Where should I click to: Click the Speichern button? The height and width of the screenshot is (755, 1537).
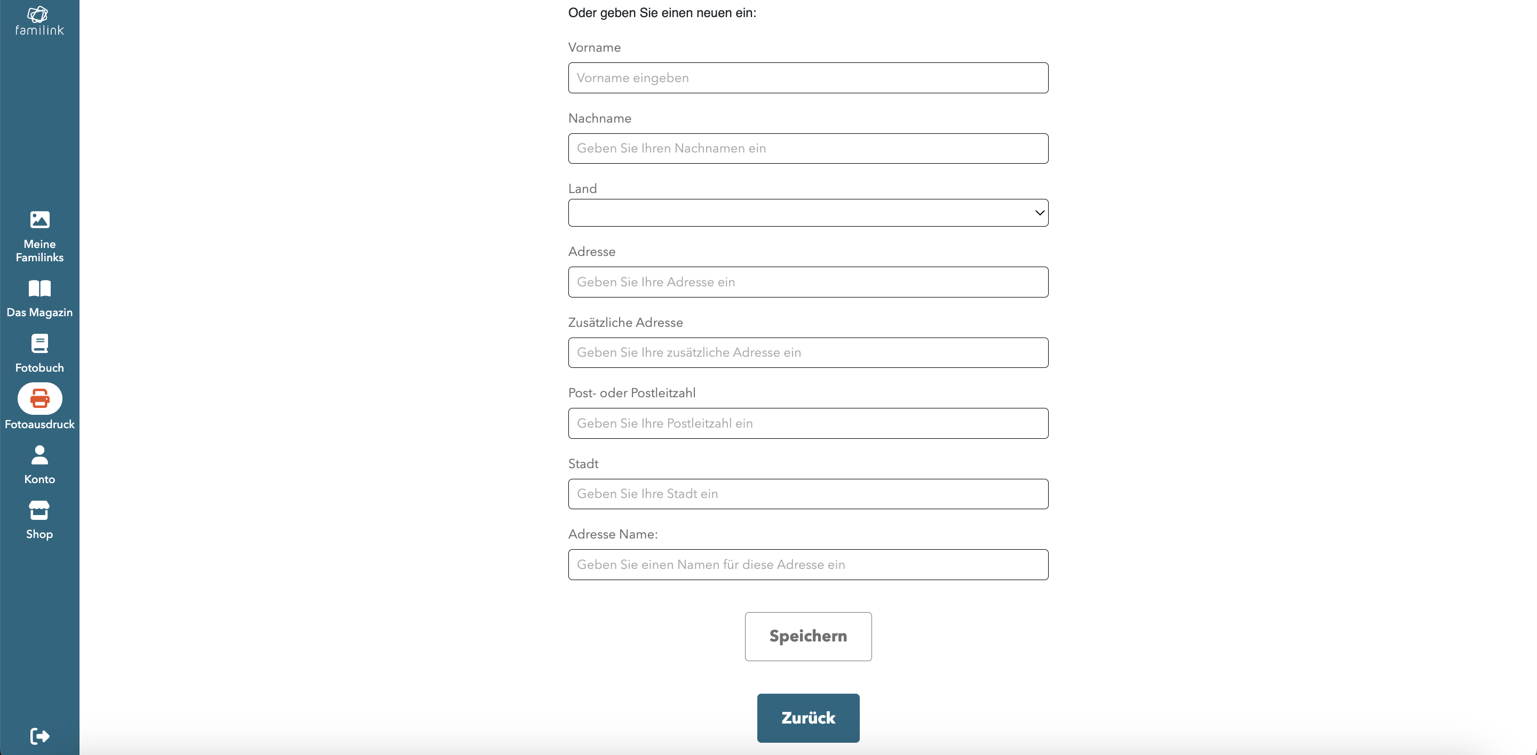click(x=808, y=637)
